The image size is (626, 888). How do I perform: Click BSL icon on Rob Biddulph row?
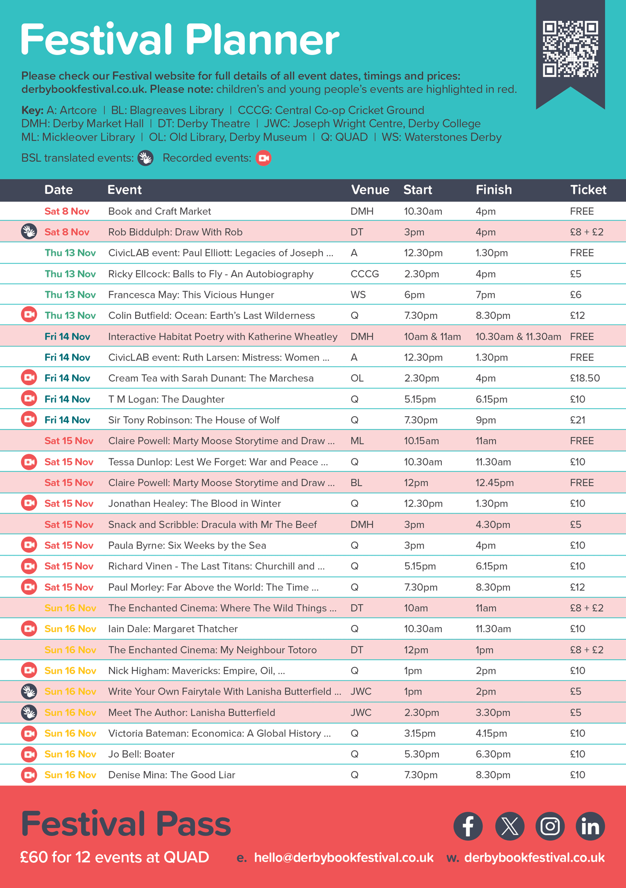(x=29, y=232)
